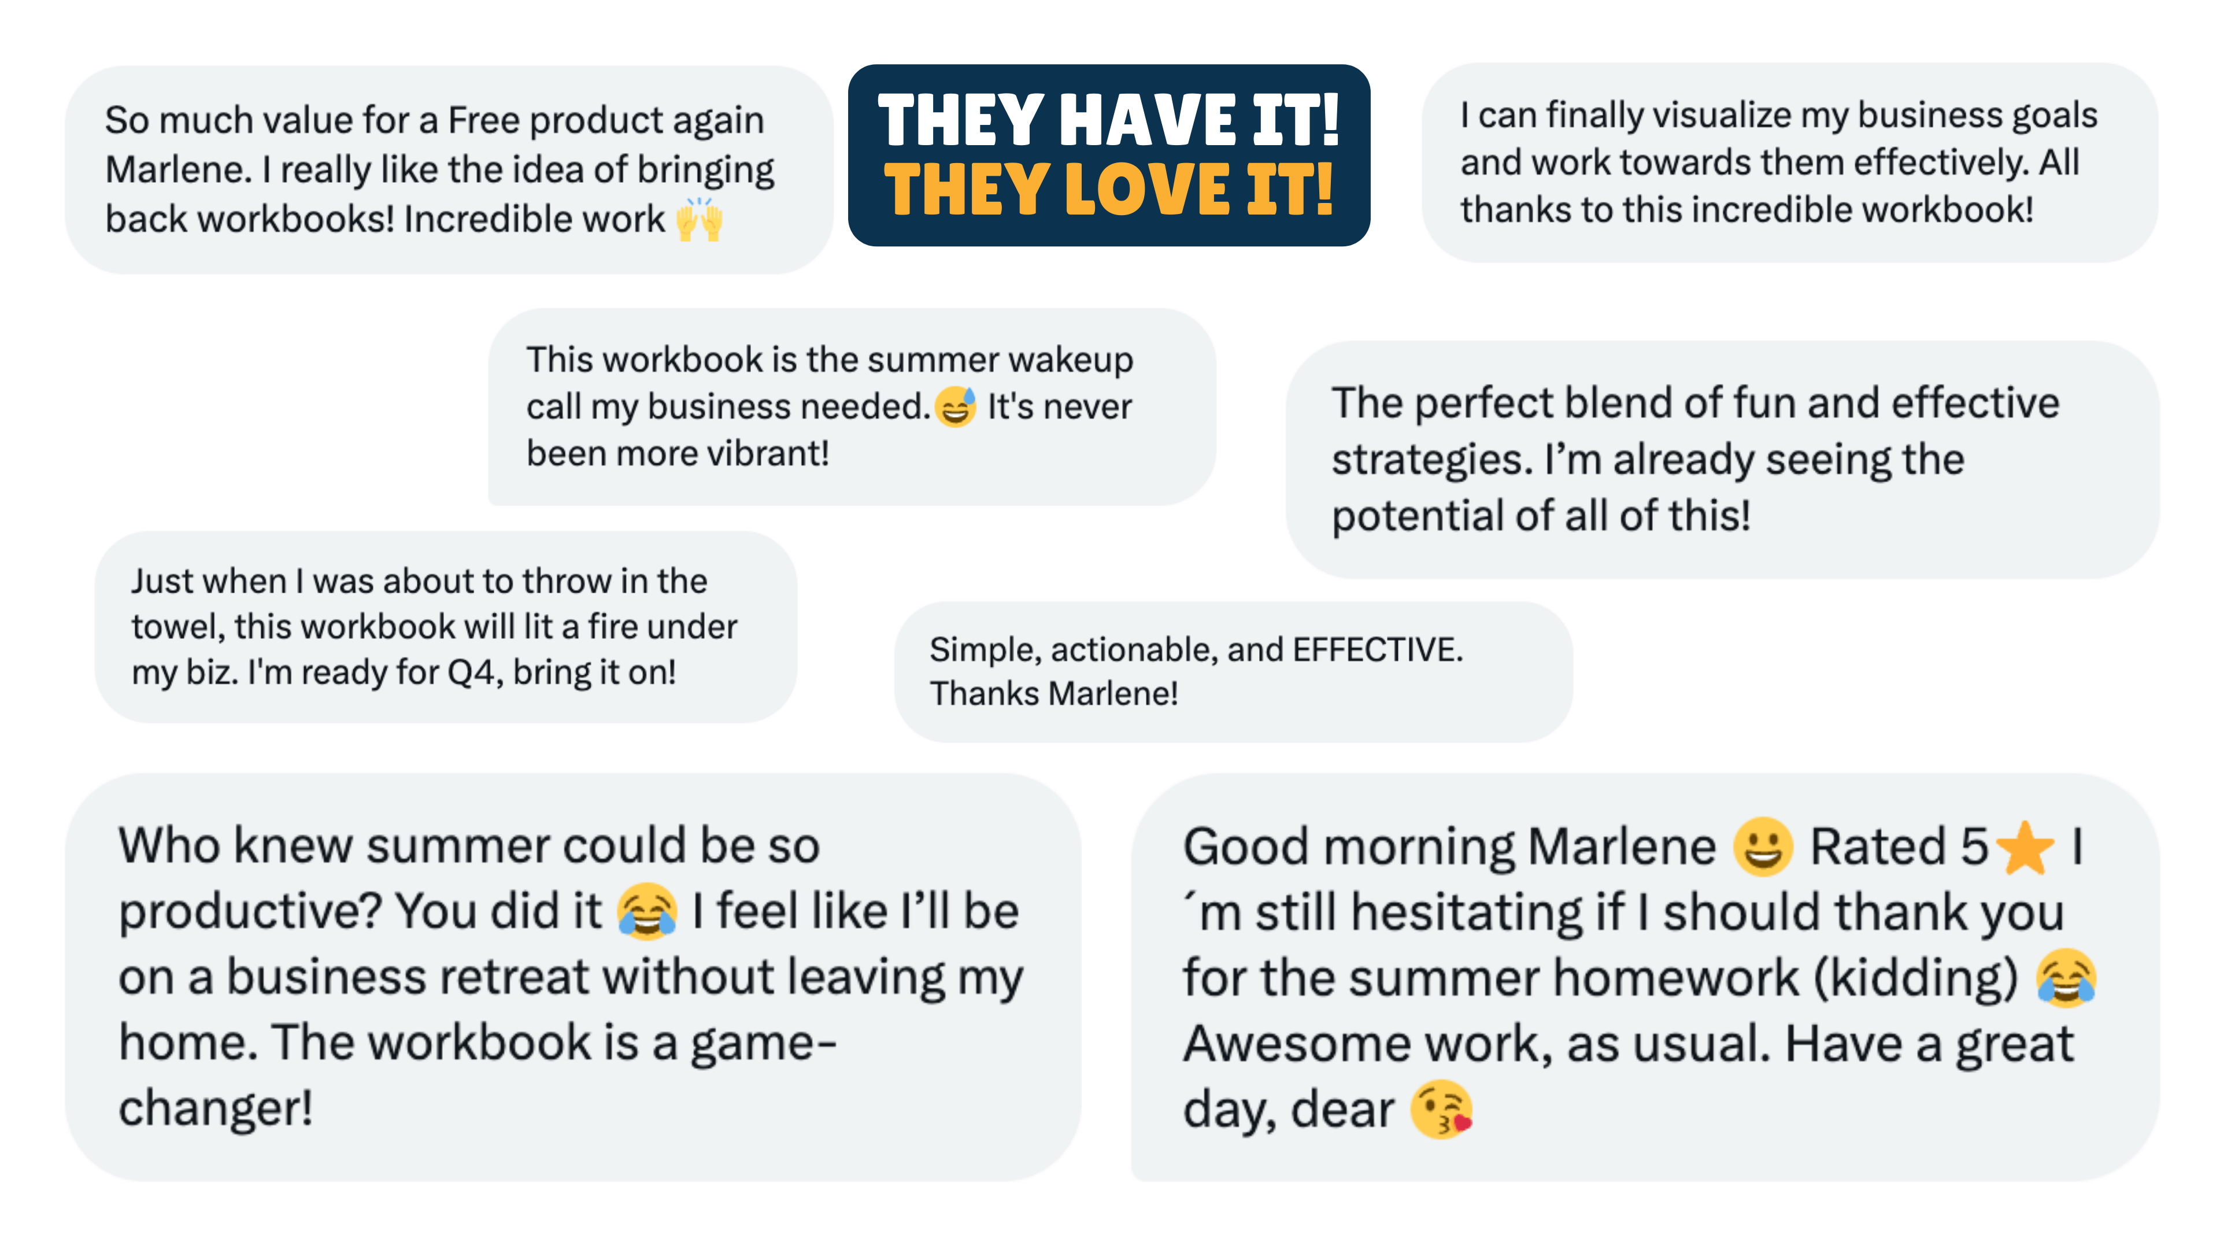The image size is (2220, 1249).
Task: Select the Who knew summer testimonial bubble
Action: [x=573, y=977]
